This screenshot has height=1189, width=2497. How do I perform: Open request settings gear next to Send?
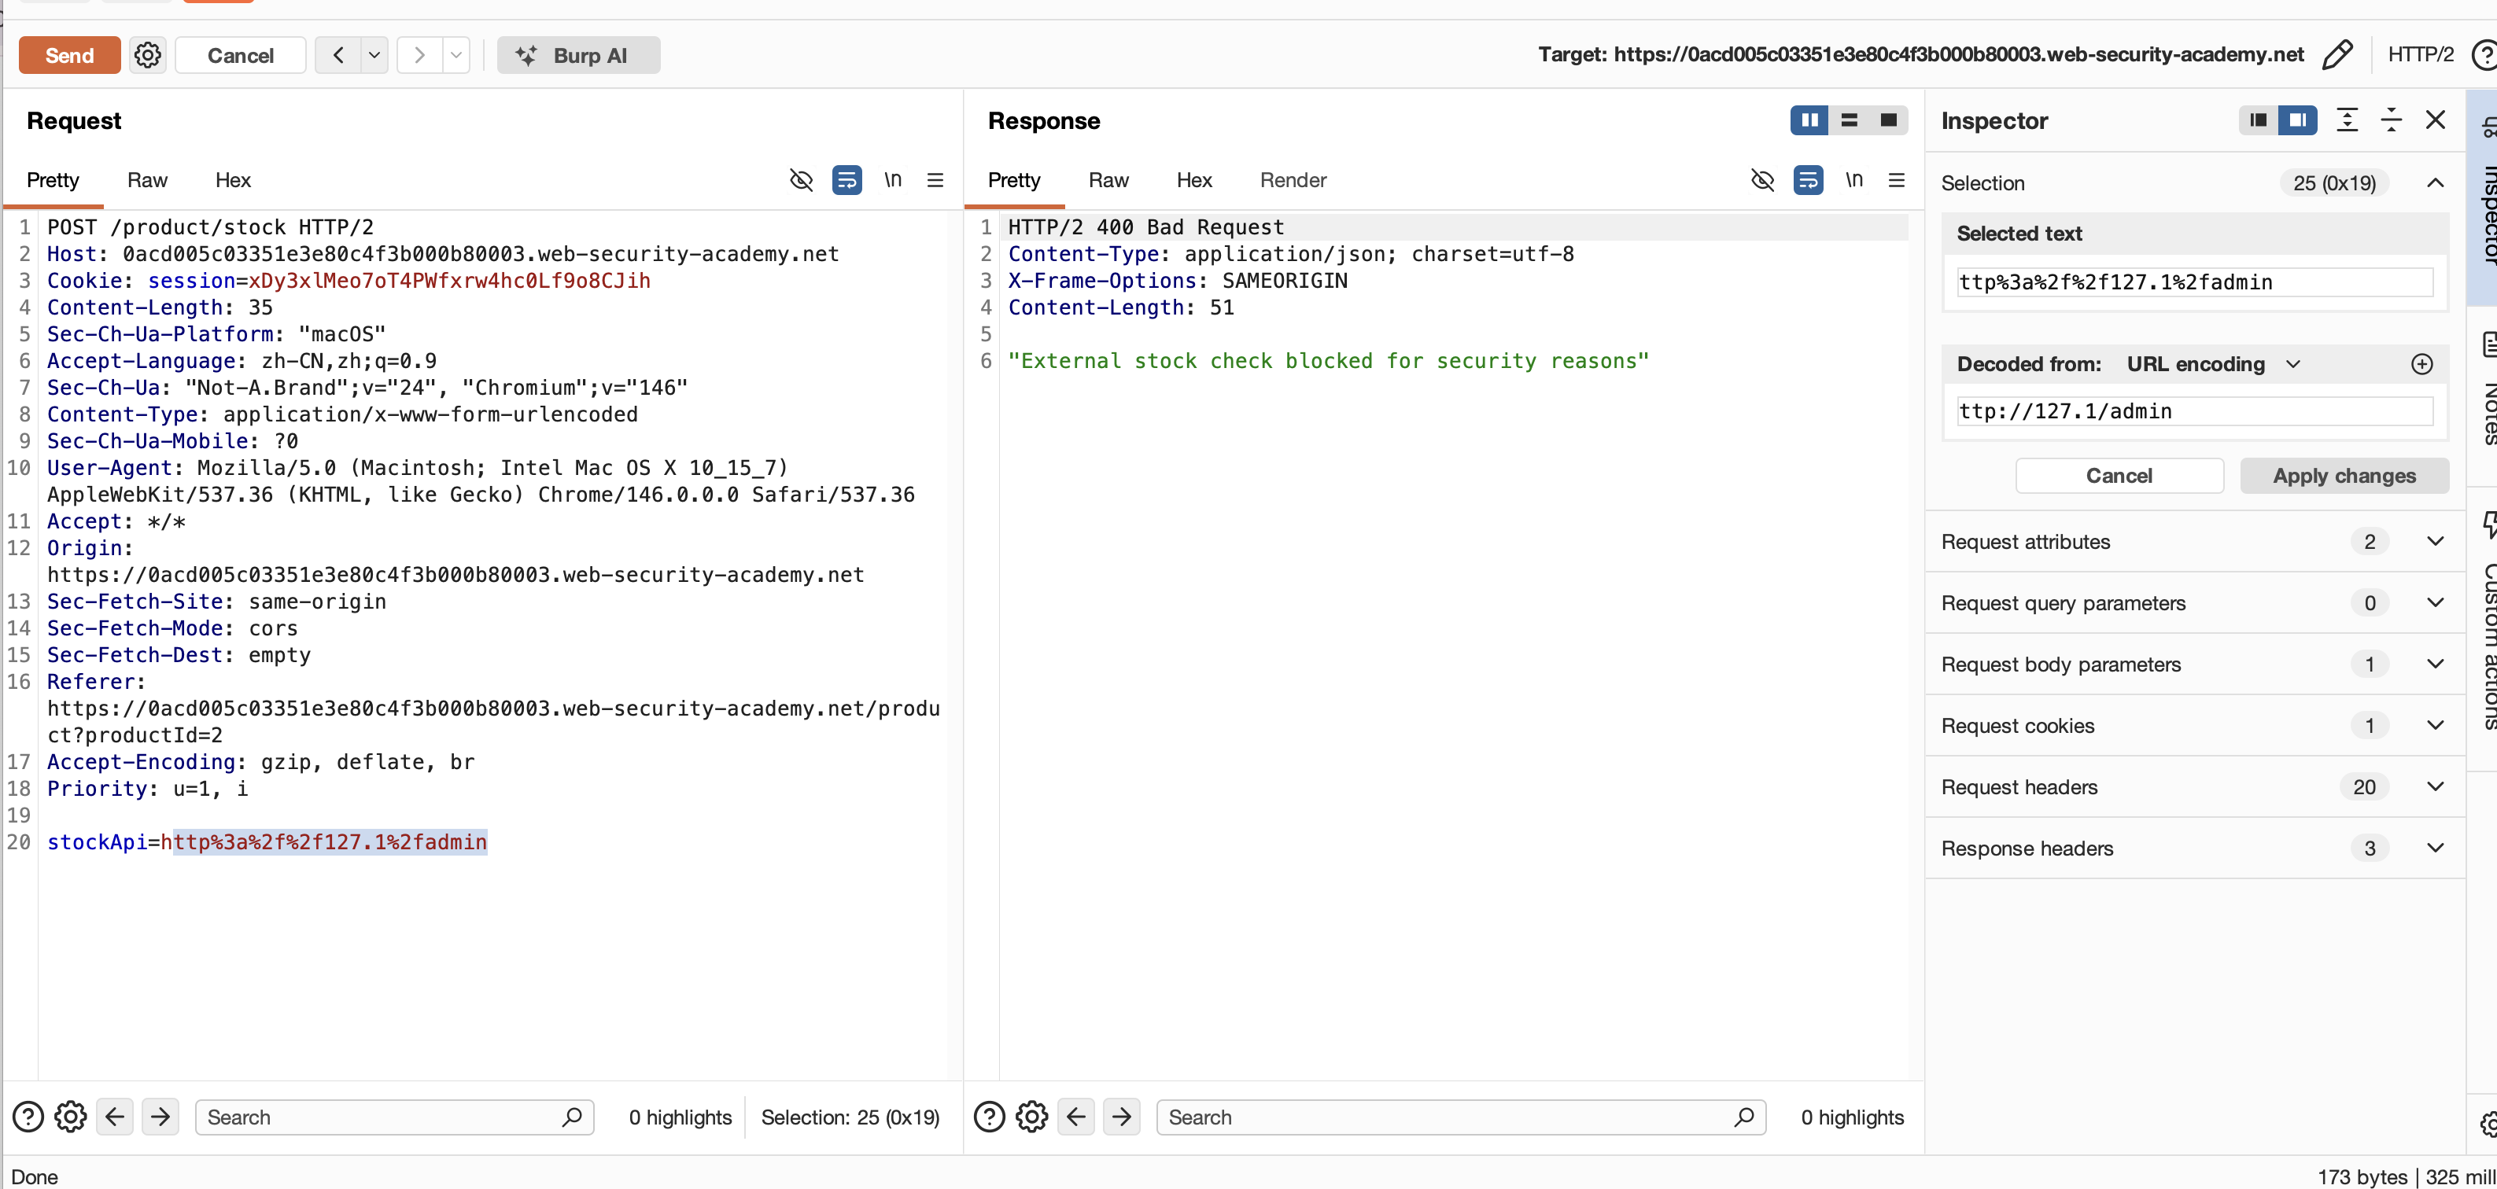point(147,55)
